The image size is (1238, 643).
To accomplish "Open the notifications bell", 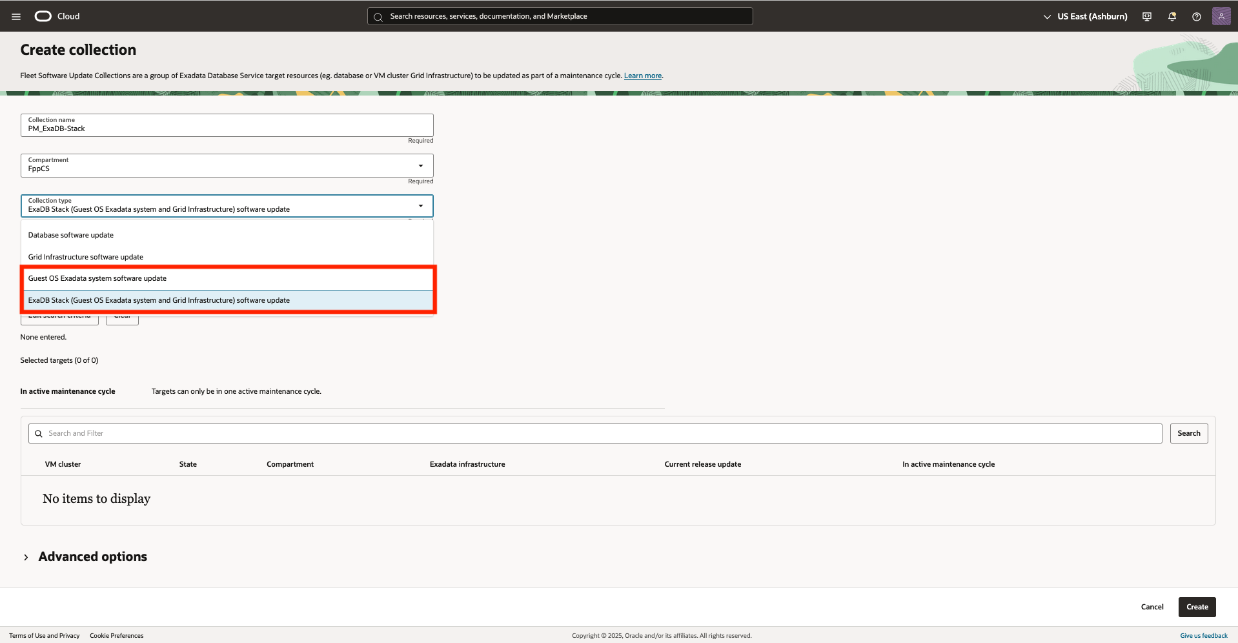I will (1172, 17).
